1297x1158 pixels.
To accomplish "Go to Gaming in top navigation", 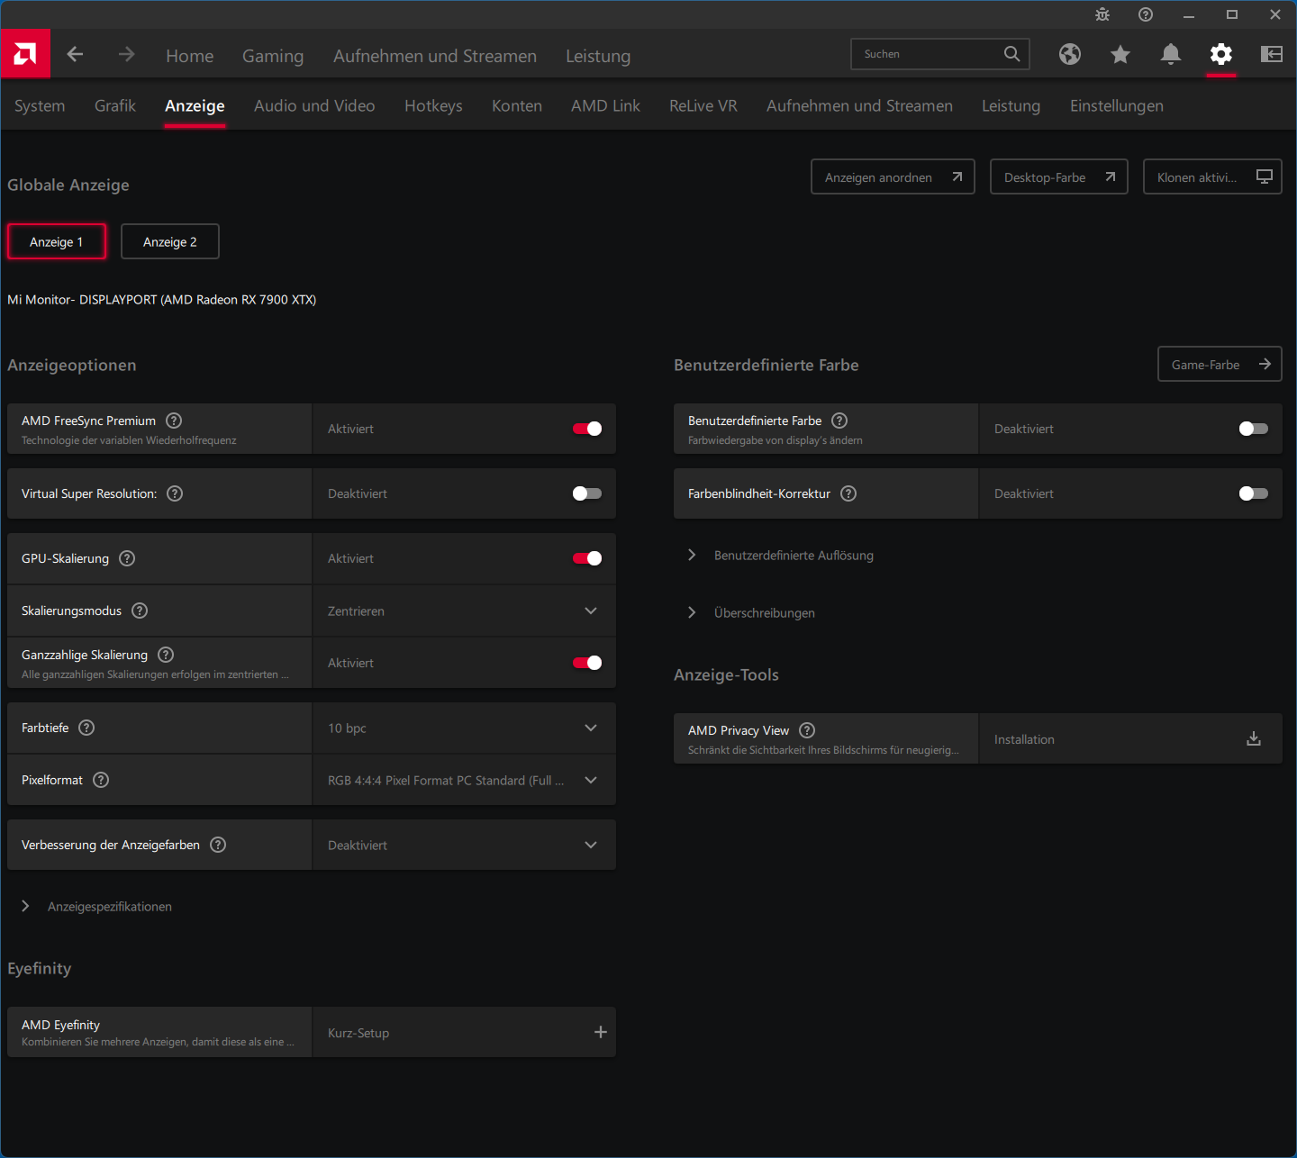I will pos(273,56).
